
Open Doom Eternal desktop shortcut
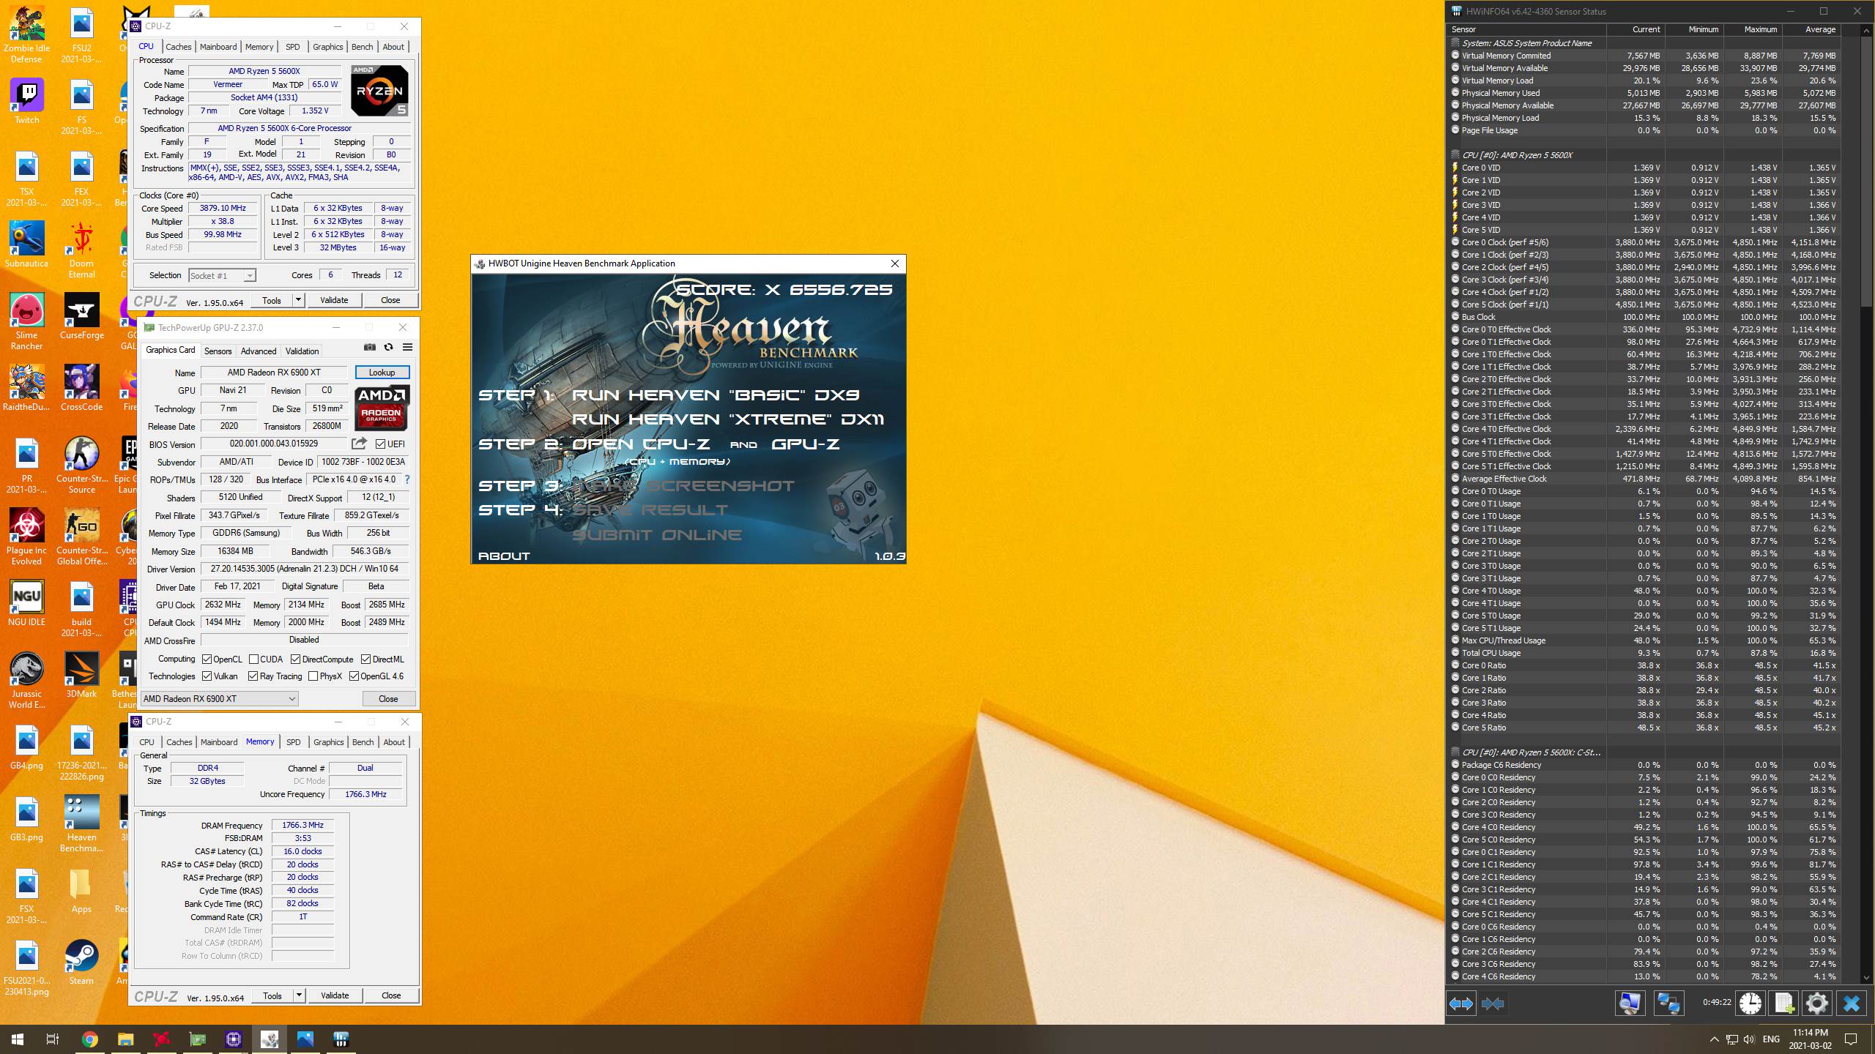81,250
